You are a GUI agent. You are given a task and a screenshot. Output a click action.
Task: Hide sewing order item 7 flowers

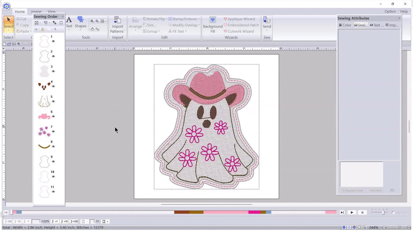click(53, 131)
